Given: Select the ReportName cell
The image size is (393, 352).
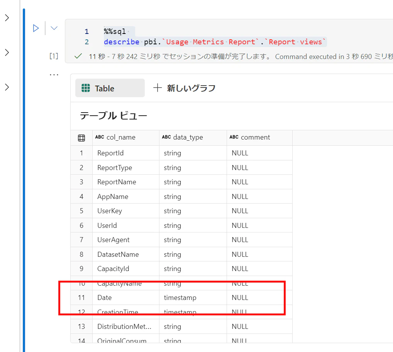Looking at the screenshot, I should pyautogui.click(x=126, y=182).
